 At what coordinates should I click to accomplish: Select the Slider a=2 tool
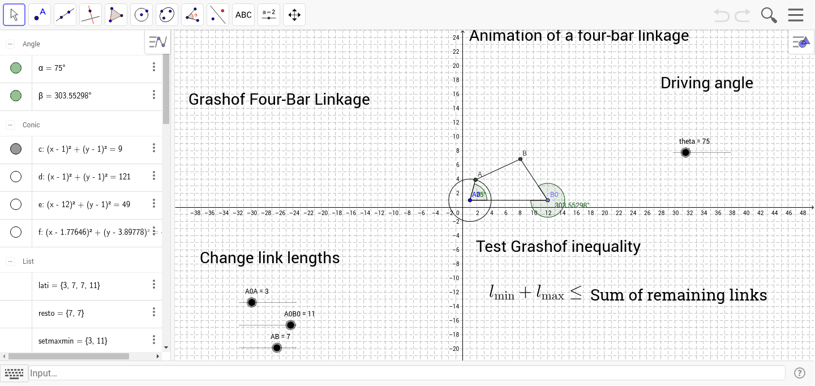269,15
